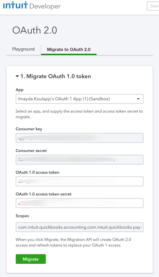Screen dimensions: 159x277
Task: Open the Intuit Developer logo link
Action: pos(32,6)
